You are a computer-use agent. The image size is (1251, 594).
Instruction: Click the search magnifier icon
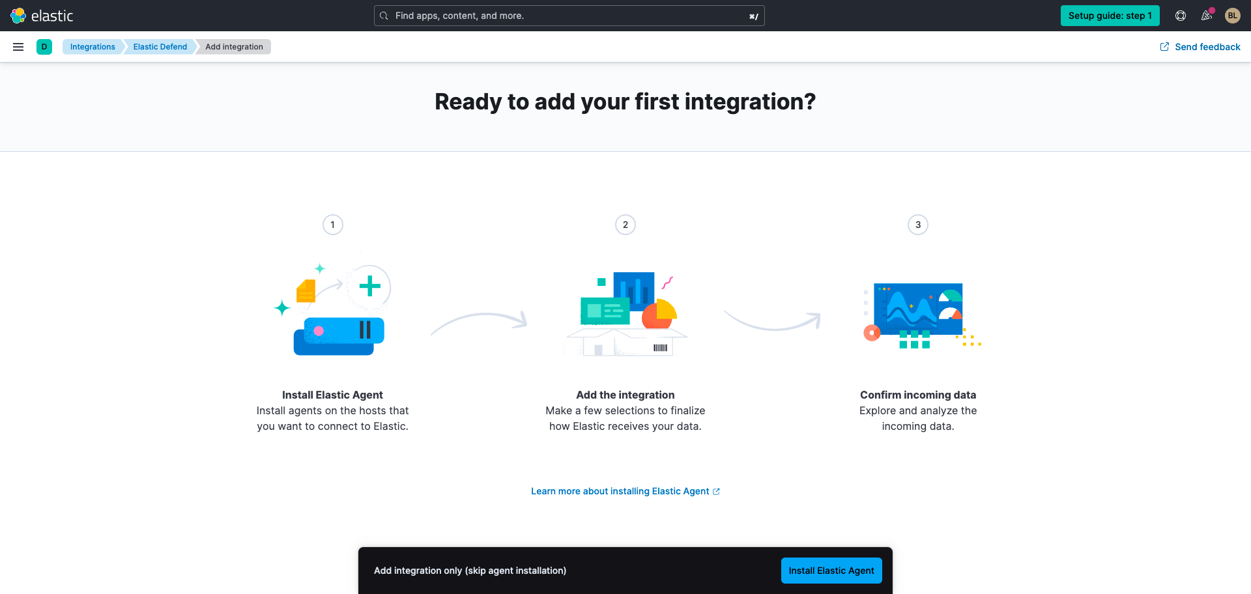(384, 16)
